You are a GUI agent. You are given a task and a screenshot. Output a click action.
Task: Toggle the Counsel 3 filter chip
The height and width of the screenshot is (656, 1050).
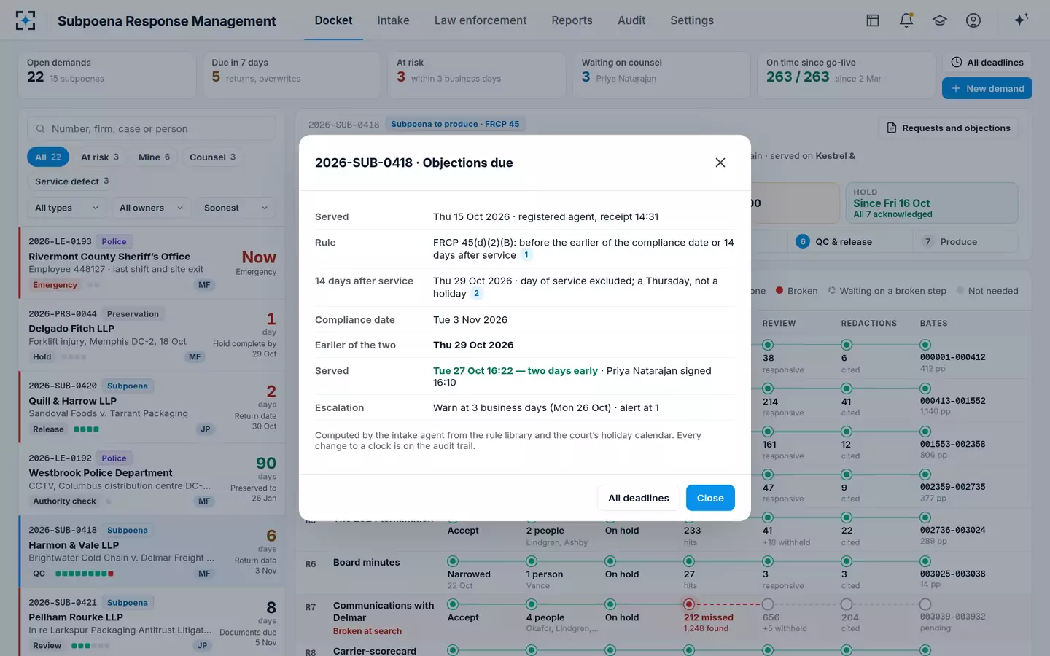[212, 157]
